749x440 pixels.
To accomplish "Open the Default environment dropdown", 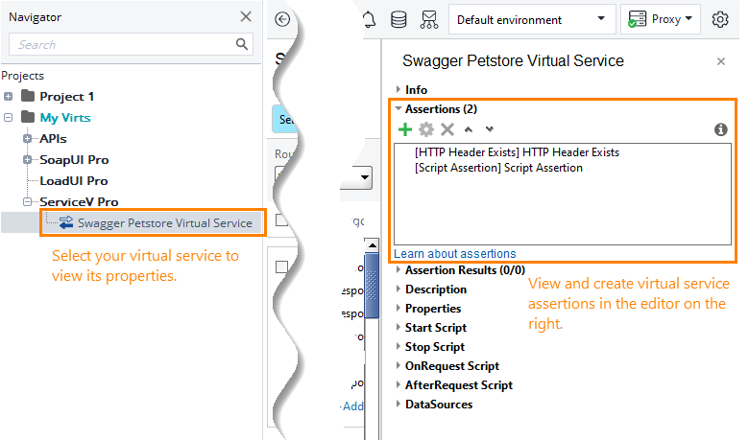I will pyautogui.click(x=532, y=19).
